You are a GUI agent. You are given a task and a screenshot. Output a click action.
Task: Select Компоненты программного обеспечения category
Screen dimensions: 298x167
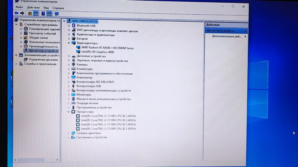[105, 73]
